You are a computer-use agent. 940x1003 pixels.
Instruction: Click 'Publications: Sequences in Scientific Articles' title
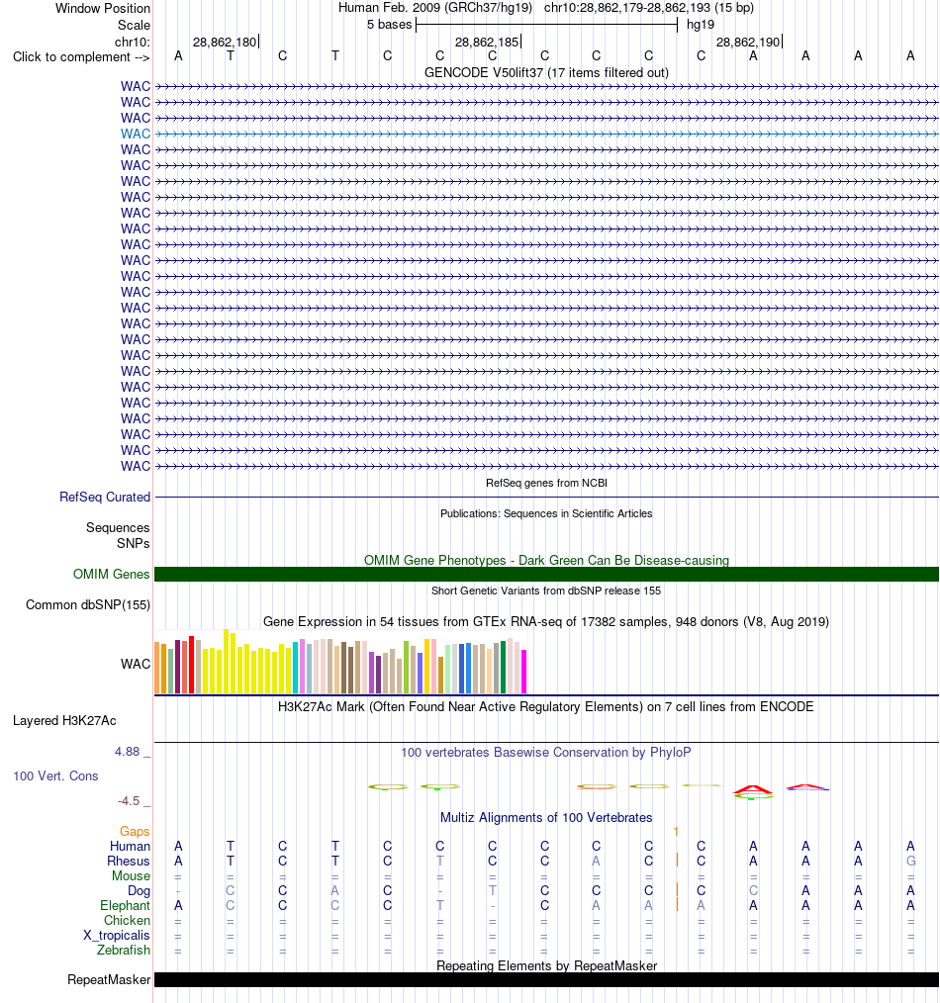546,513
